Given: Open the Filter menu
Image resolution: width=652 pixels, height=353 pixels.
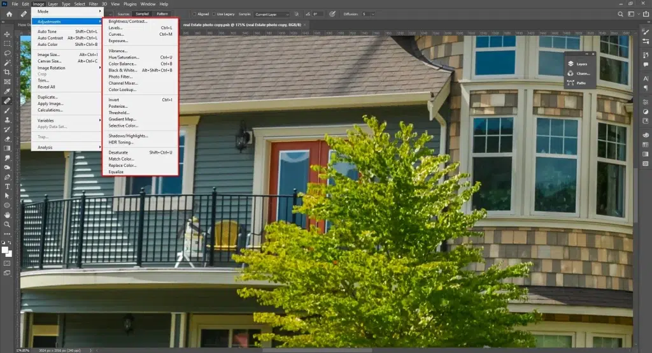Looking at the screenshot, I should point(93,4).
